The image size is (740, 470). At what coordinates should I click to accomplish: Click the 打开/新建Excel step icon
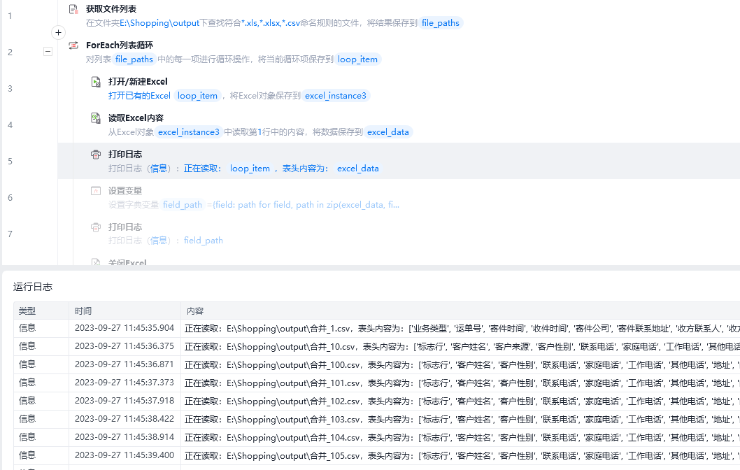click(96, 82)
